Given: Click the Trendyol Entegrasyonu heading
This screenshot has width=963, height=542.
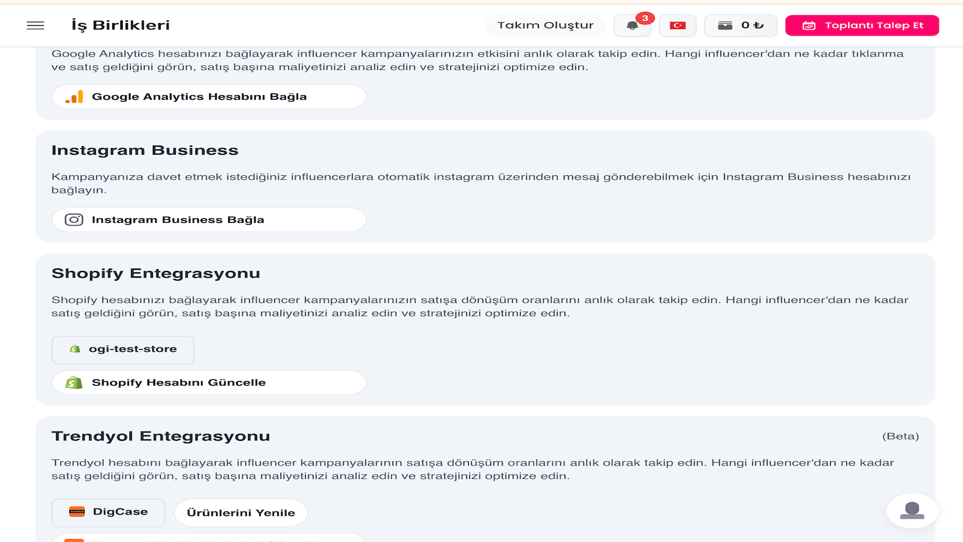Looking at the screenshot, I should pyautogui.click(x=161, y=436).
